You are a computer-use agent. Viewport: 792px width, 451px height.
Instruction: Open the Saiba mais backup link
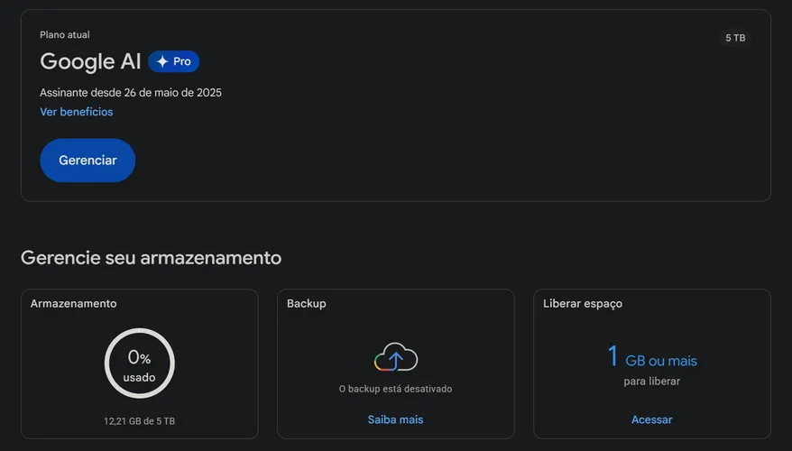395,419
